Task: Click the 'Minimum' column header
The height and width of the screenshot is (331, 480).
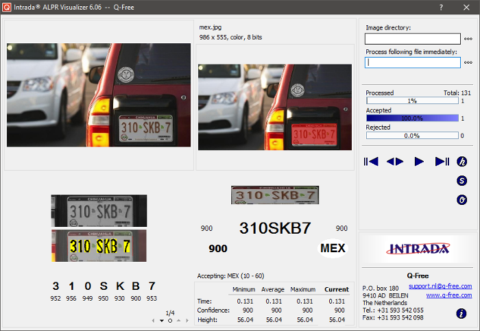Action: [243, 289]
